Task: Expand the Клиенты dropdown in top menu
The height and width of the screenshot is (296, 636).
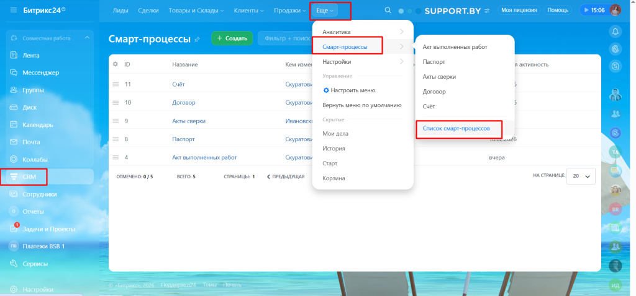Action: tap(248, 11)
